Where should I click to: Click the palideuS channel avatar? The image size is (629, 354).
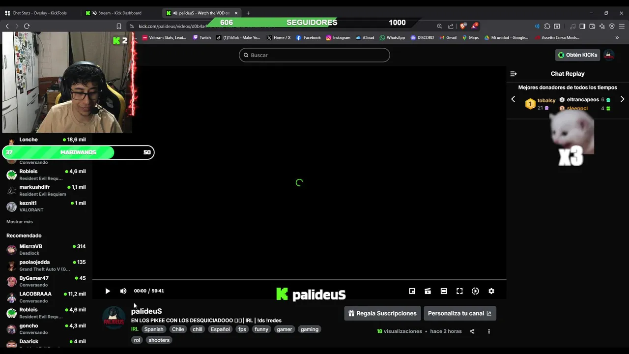114,318
